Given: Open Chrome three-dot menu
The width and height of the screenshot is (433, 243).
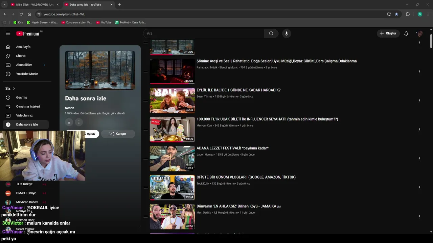Looking at the screenshot, I should 428,14.
